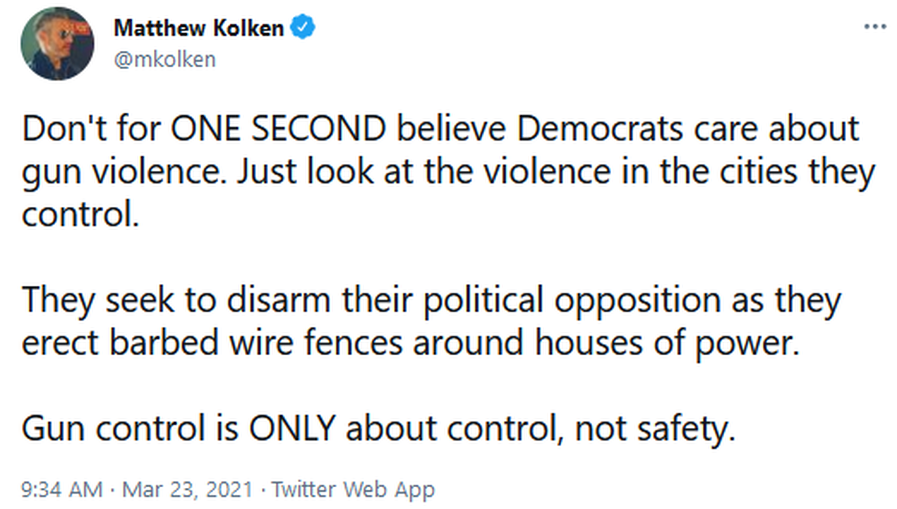Click the words 'Gun control is'
This screenshot has height=509, width=897.
pyautogui.click(x=130, y=428)
